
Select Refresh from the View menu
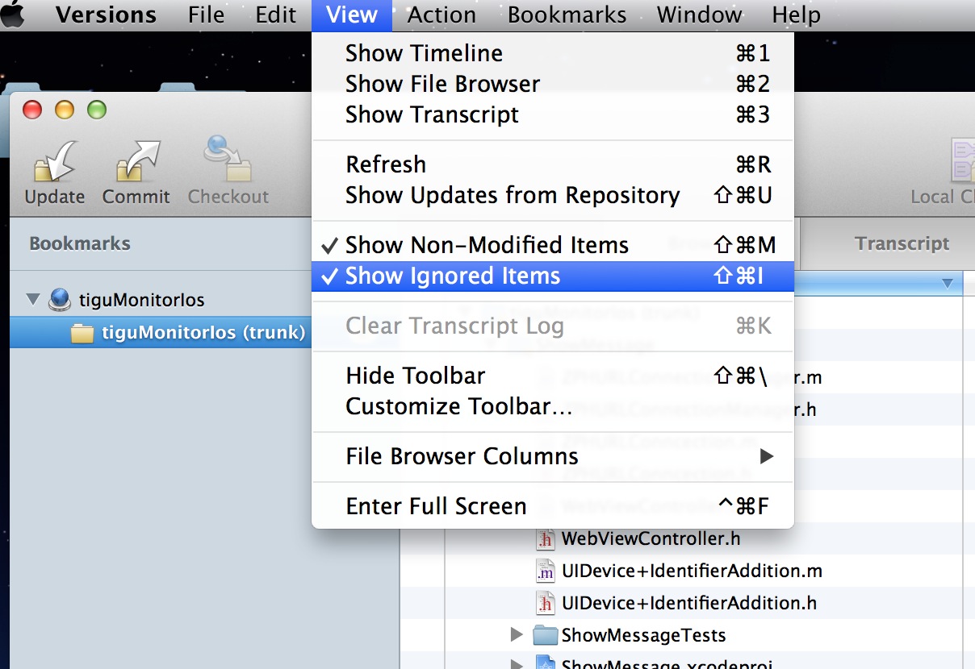pos(553,164)
